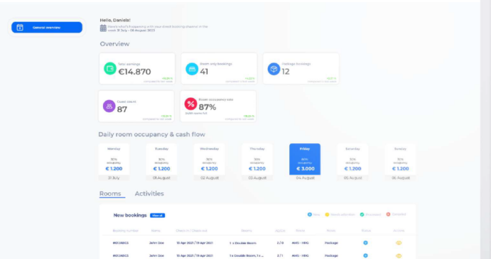
Task: Select the Sunday 06 August day card
Action: 400,162
